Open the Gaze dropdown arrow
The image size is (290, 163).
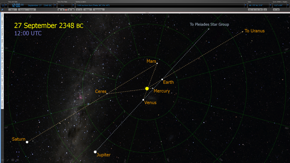pyautogui.click(x=270, y=5)
